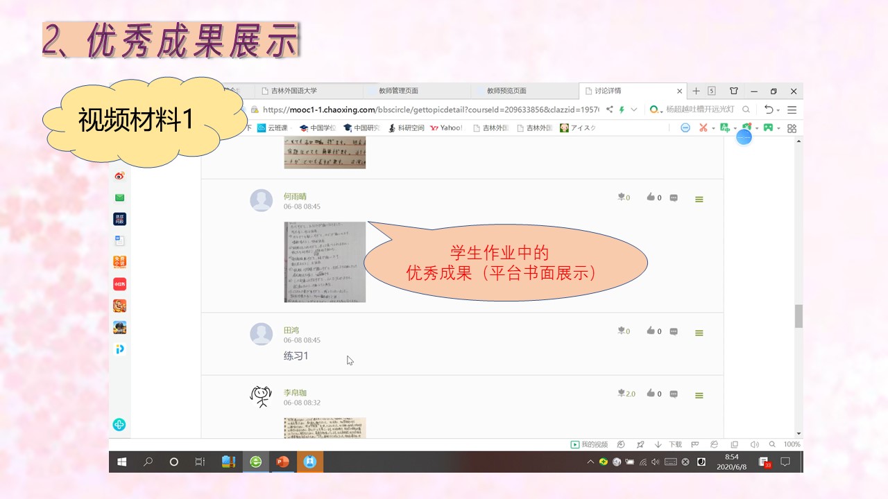The image size is (888, 499).
Task: Open the extensions grid icon in the toolbar
Action: [792, 128]
